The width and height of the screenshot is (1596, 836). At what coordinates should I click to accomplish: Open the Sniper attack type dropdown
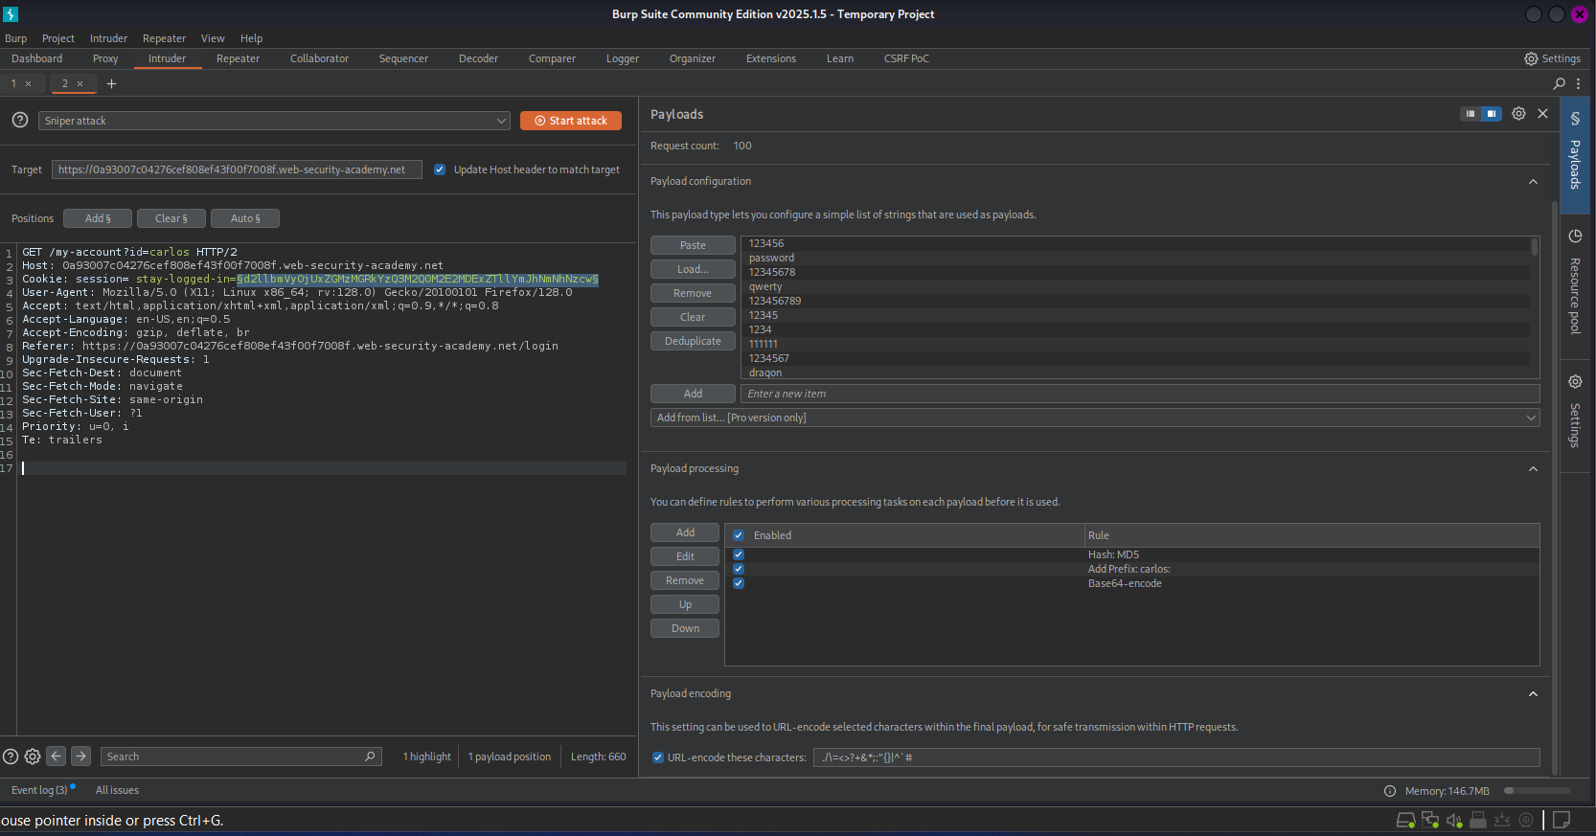[x=274, y=121]
